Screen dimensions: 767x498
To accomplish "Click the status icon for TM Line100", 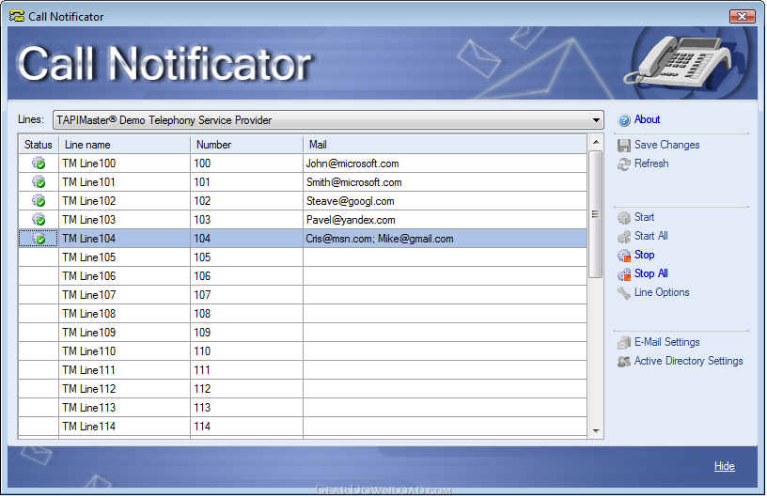I will (x=39, y=163).
